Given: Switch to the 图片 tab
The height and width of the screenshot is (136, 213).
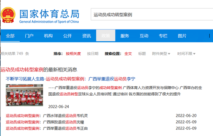Looking at the screenshot, I should 182,36.
